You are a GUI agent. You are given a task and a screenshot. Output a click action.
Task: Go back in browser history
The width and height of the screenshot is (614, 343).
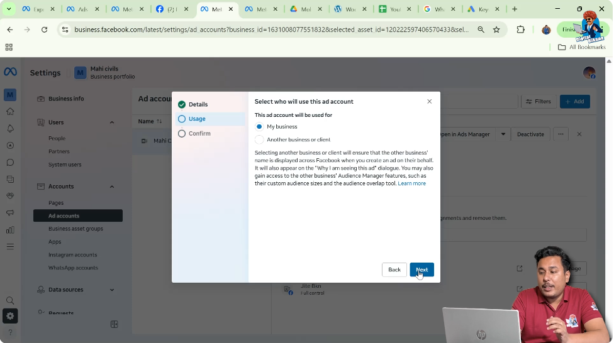pos(10,30)
